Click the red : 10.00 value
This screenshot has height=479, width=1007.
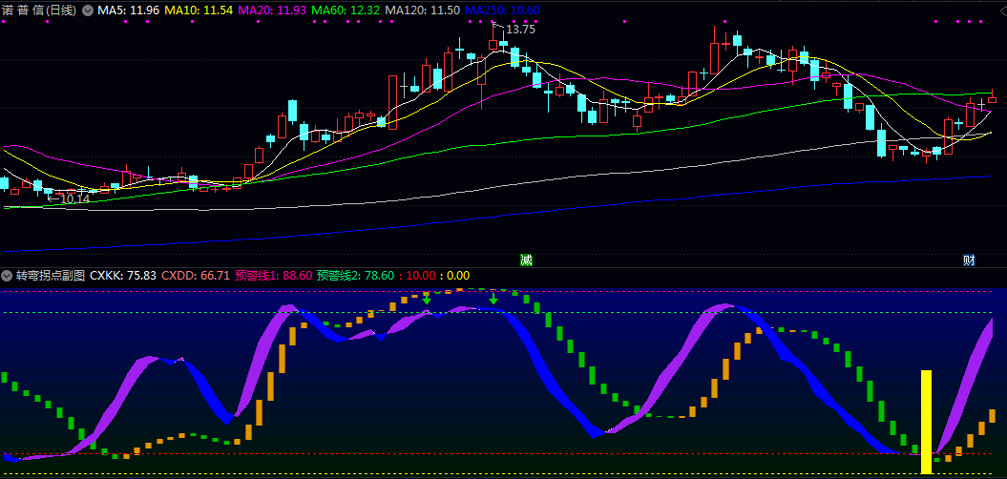coord(417,276)
